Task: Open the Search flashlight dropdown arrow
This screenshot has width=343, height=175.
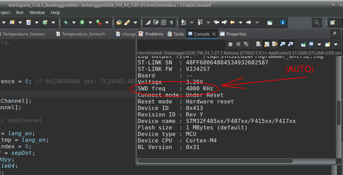Action: (x=135, y=23)
